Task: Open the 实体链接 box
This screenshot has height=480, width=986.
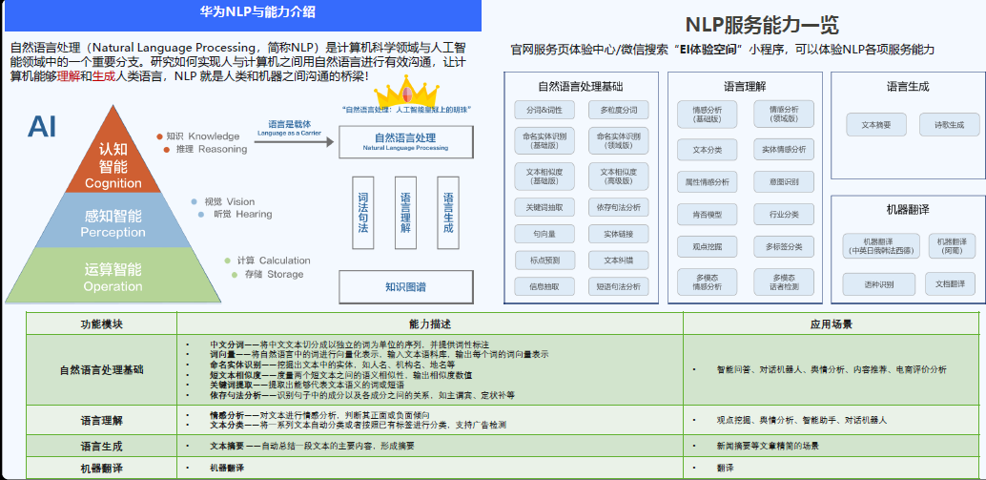Action: tap(619, 234)
